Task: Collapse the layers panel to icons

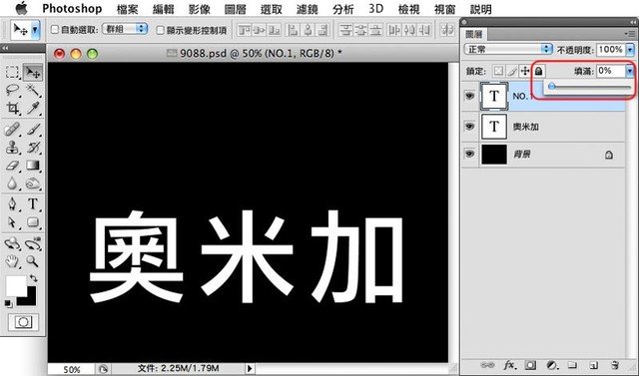Action: (632, 22)
